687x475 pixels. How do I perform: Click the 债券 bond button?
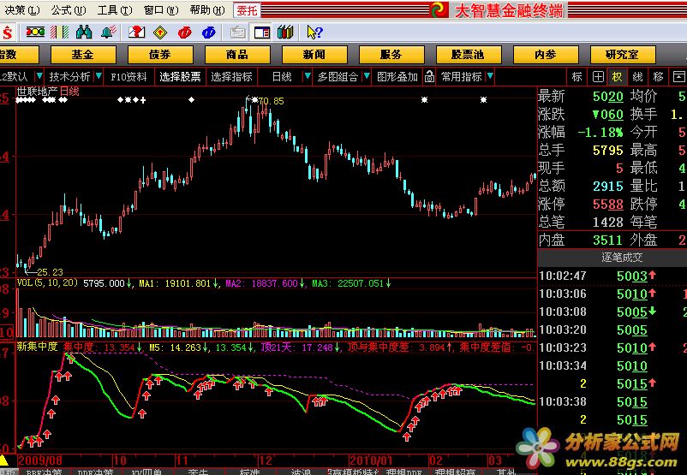[160, 55]
